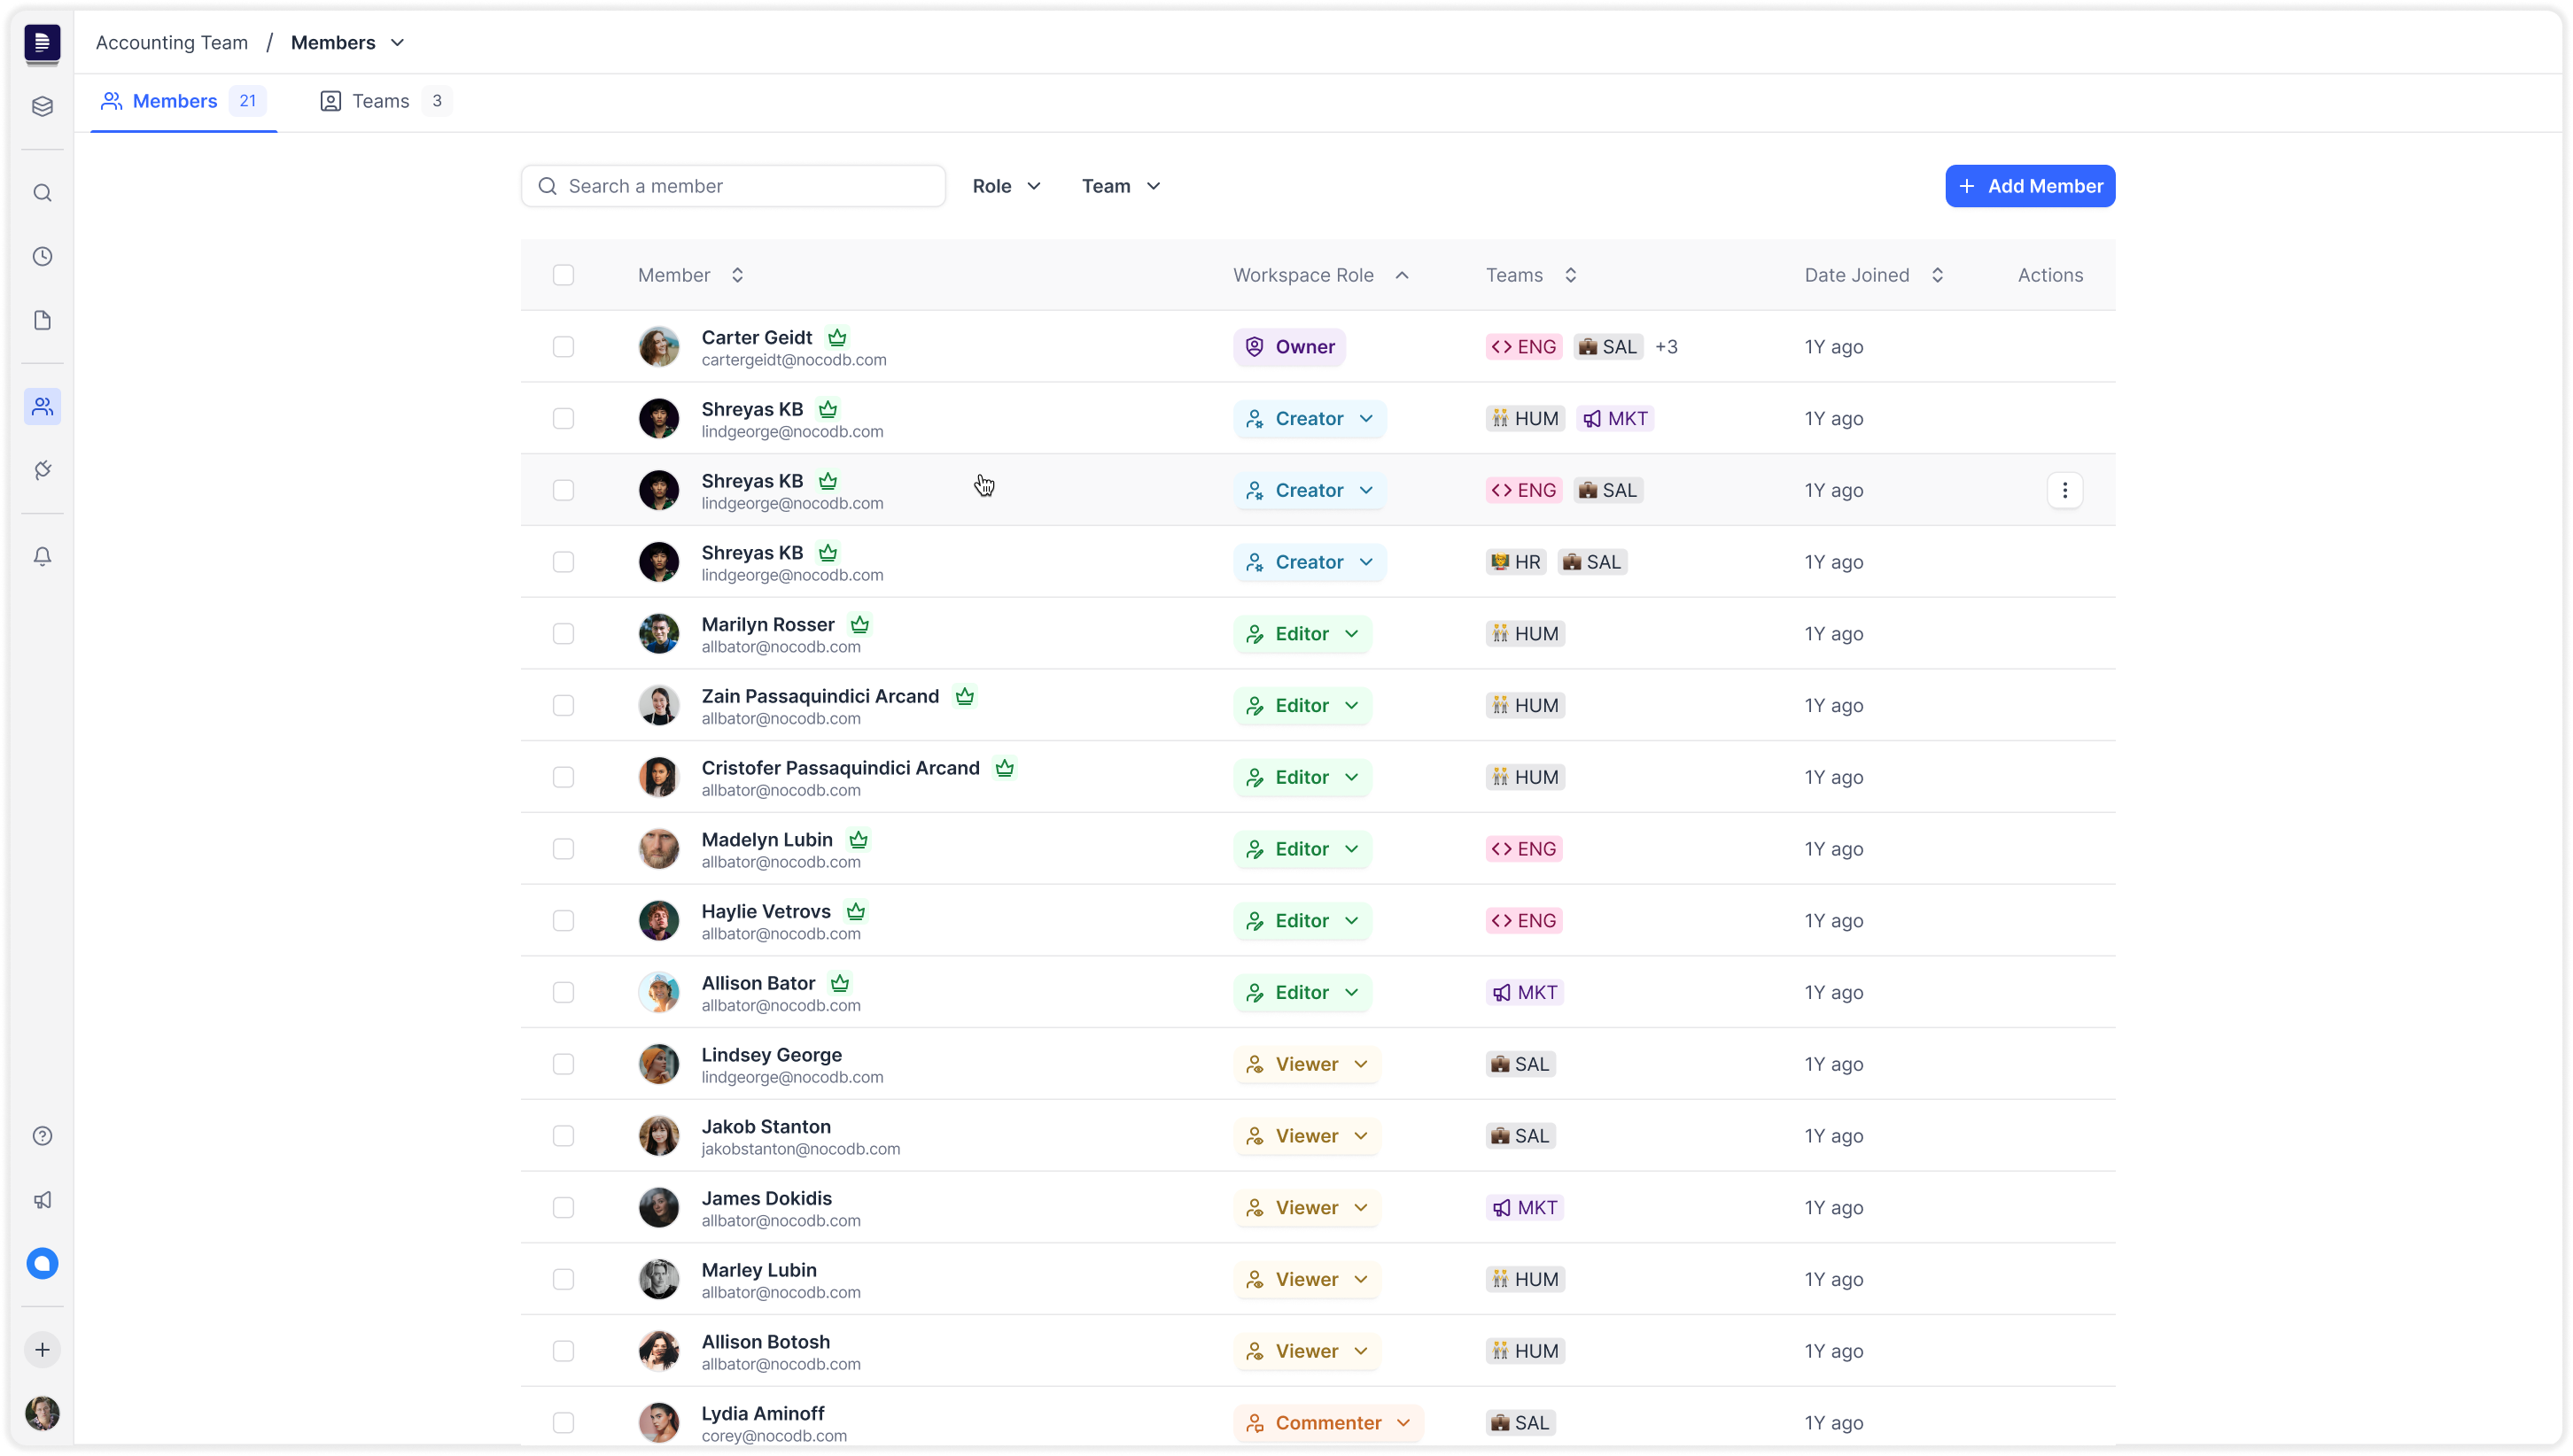Image resolution: width=2573 pixels, height=1456 pixels.
Task: Click the announcements megaphone sidebar icon
Action: (42, 1200)
